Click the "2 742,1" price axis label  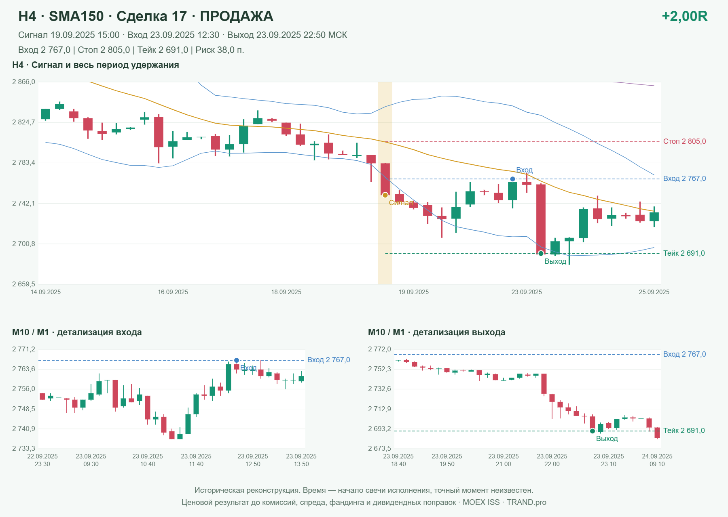24,203
